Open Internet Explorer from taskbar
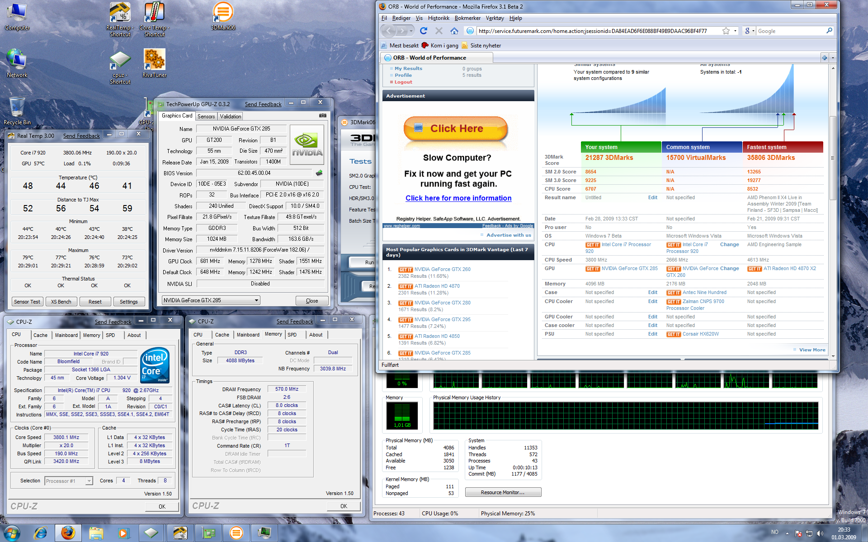 (x=41, y=533)
